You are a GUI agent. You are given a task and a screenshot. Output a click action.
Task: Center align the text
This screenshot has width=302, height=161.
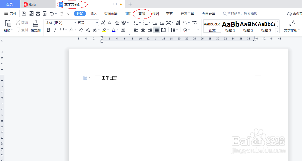click(x=143, y=30)
